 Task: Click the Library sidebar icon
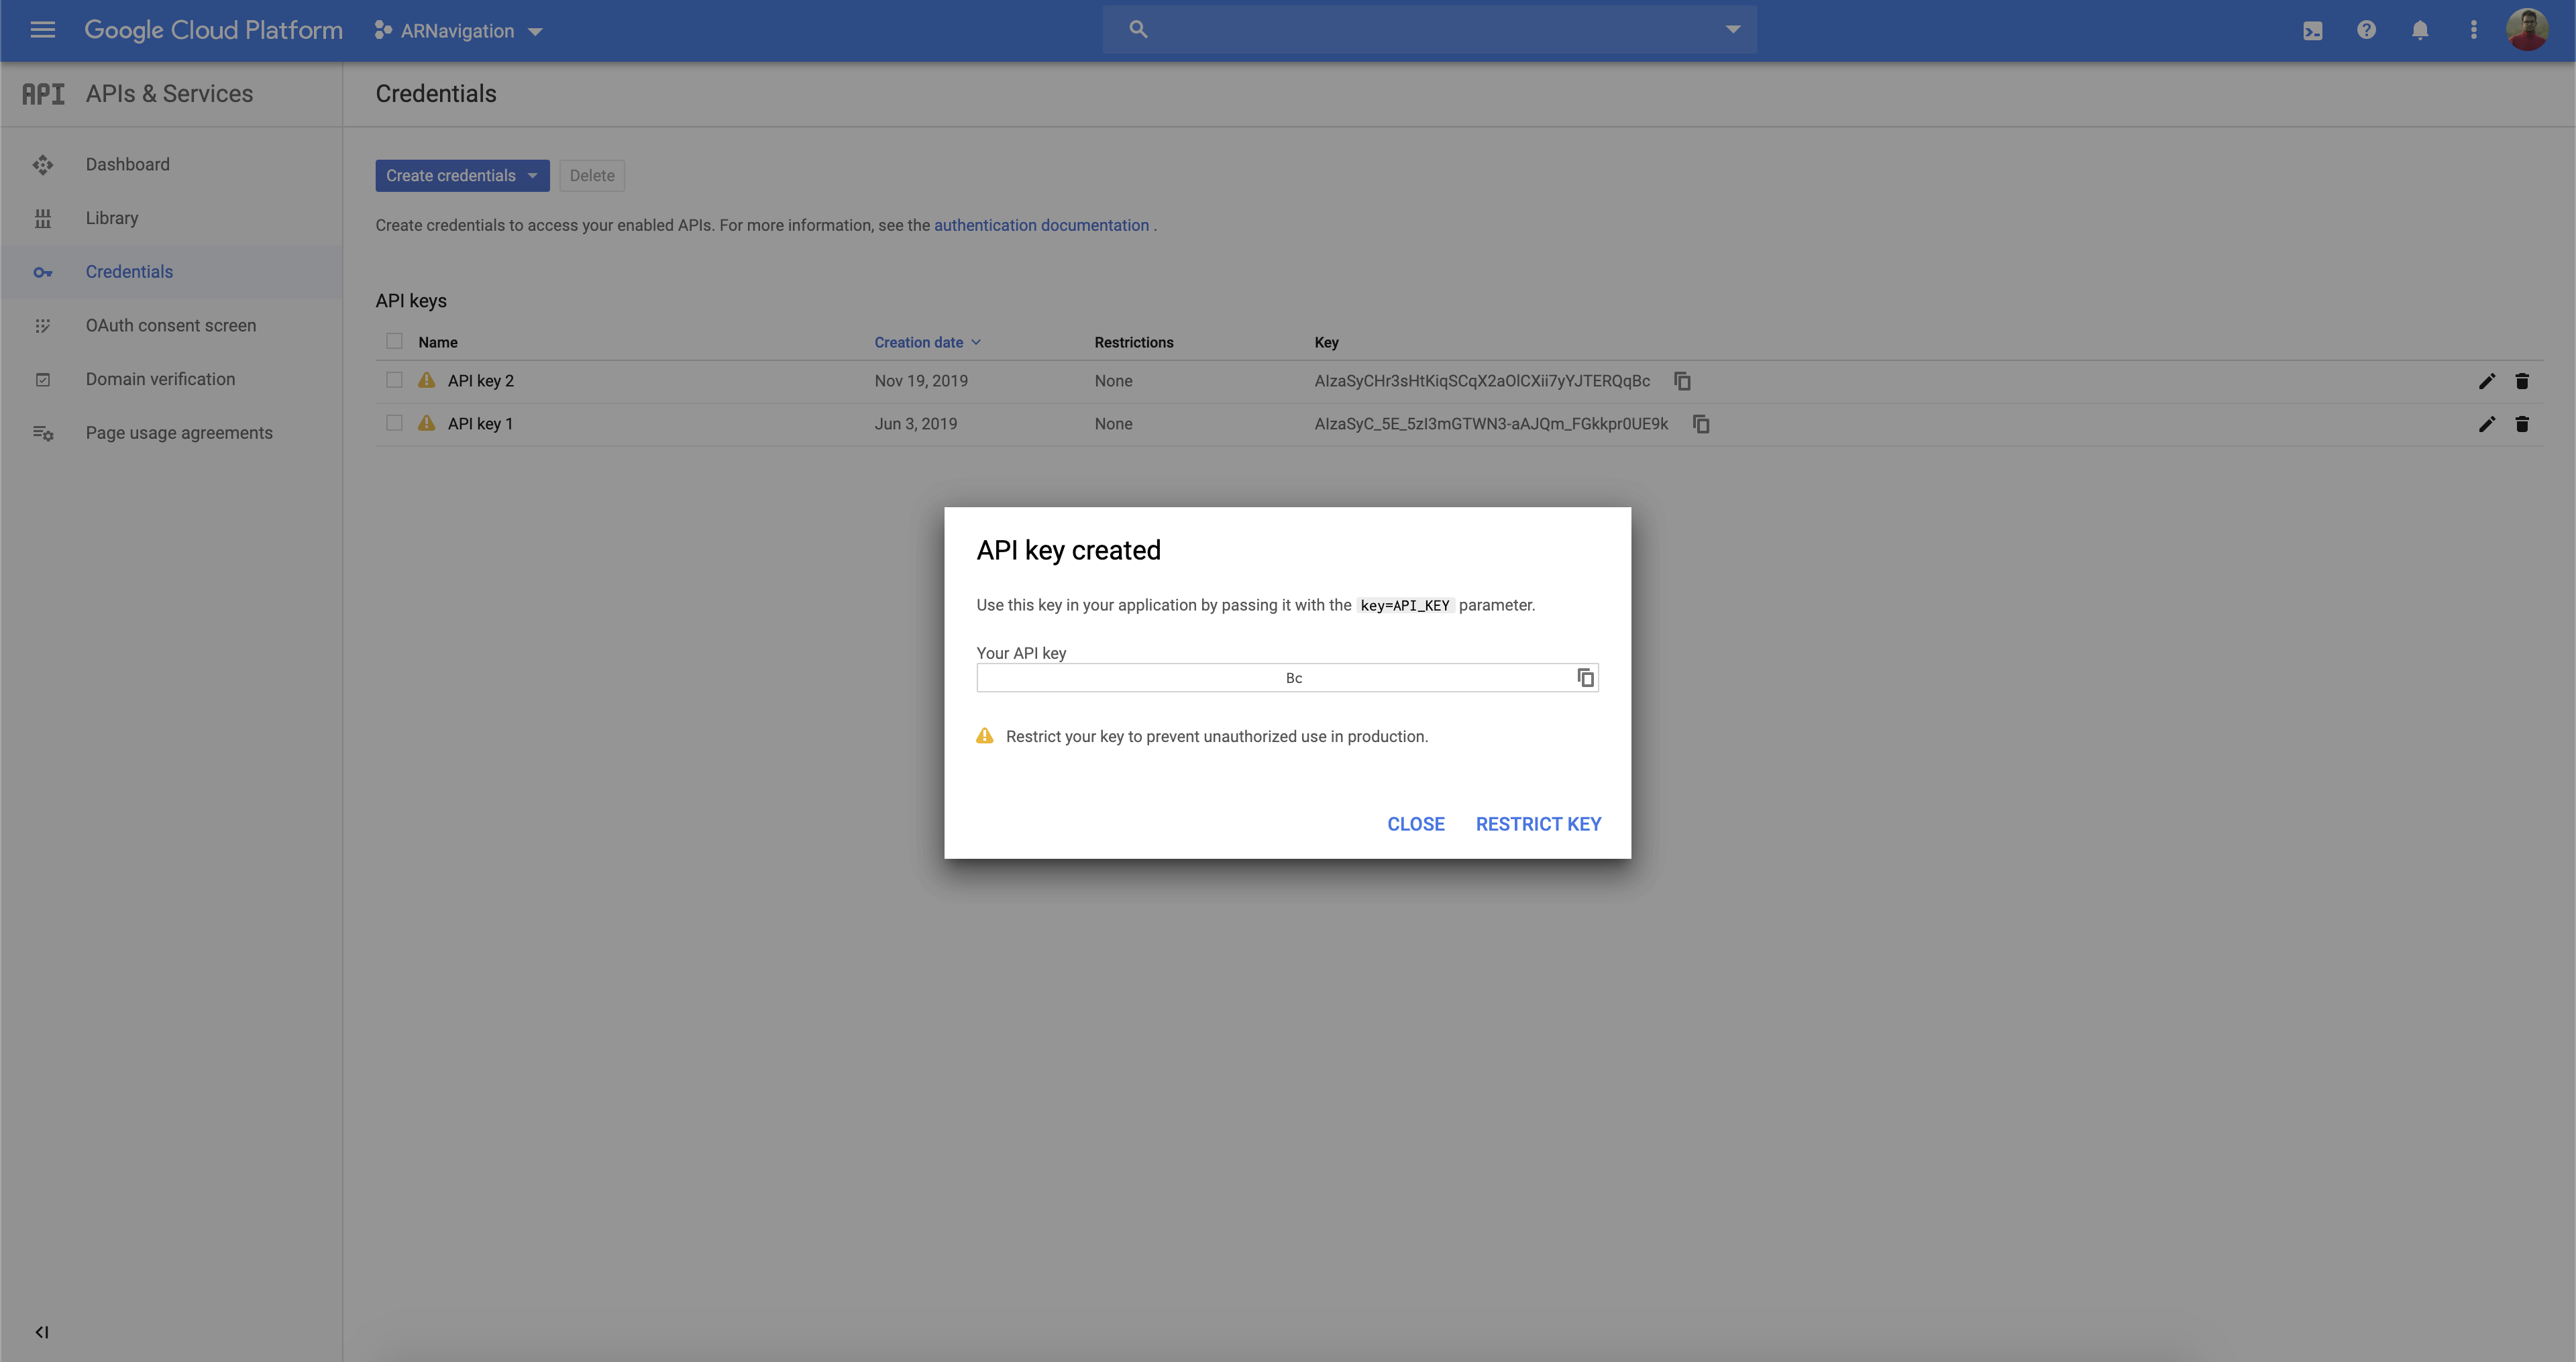43,218
